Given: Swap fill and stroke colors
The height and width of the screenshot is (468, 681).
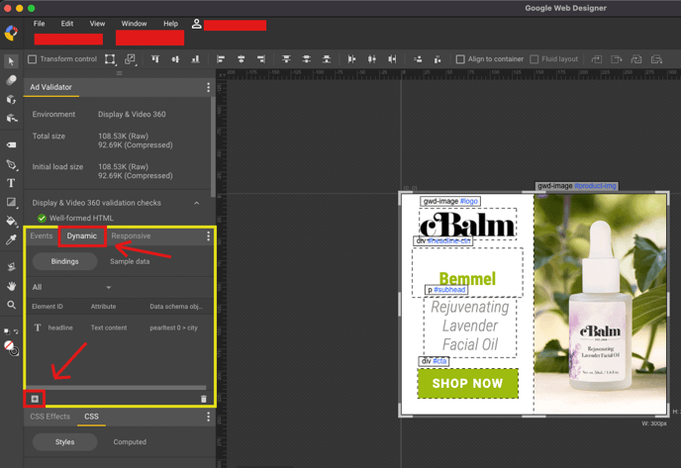Looking at the screenshot, I should 16,331.
